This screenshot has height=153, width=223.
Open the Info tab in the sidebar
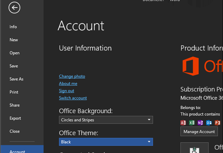pos(13,27)
